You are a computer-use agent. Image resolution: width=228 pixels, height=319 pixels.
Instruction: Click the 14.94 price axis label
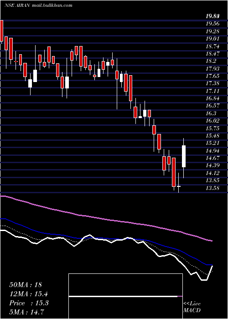click(212, 150)
